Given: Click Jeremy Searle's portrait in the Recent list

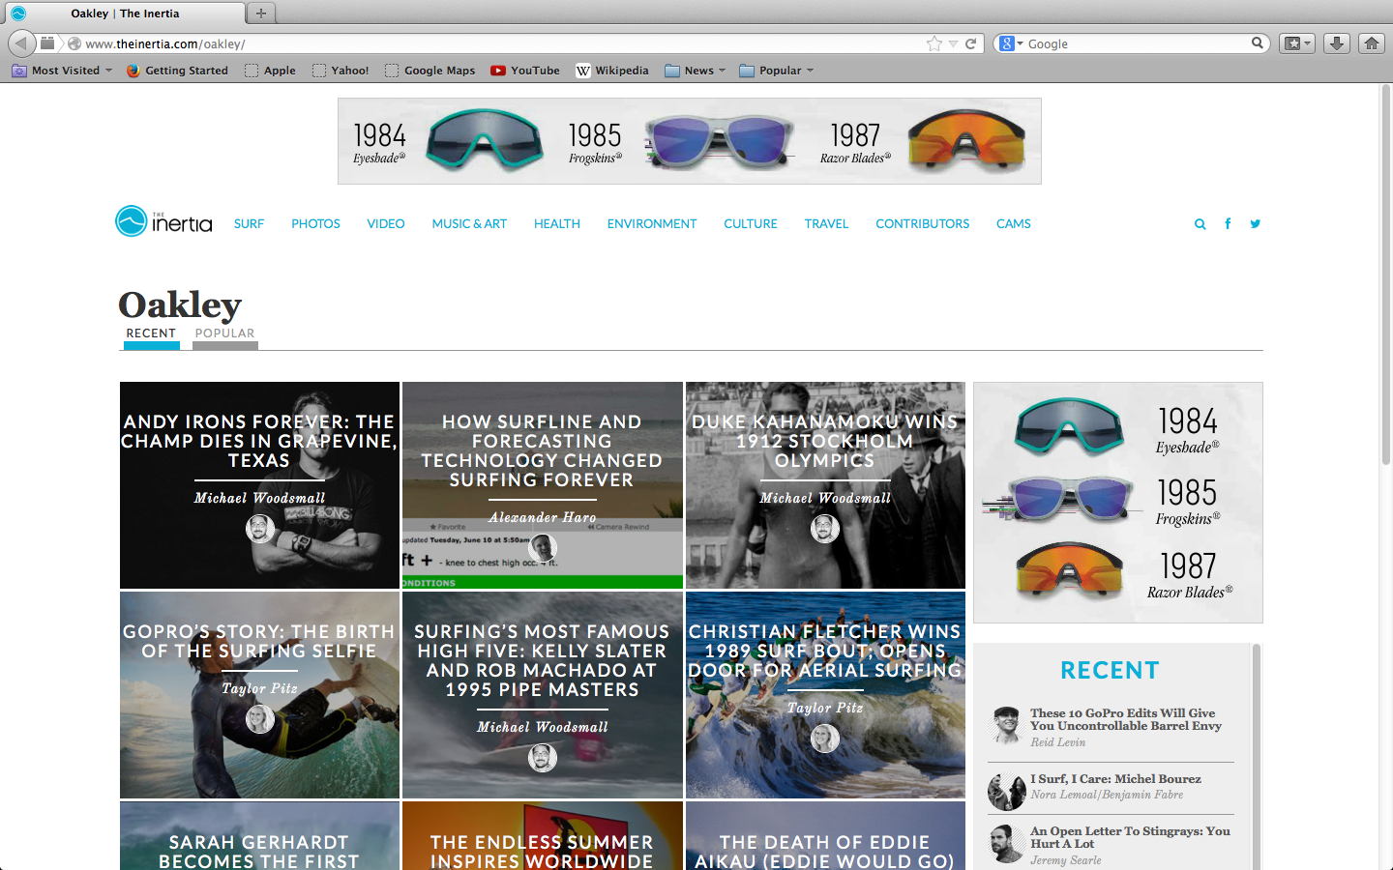Looking at the screenshot, I should click(1006, 844).
